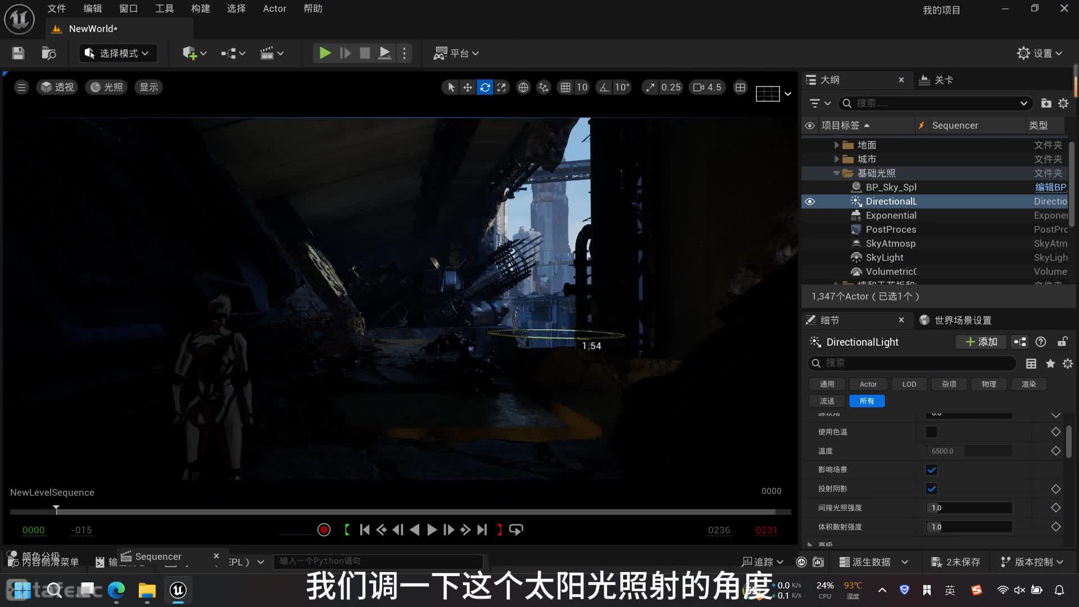Click the skip frame button in the toolbar
Image resolution: width=1079 pixels, height=607 pixels.
(x=346, y=53)
